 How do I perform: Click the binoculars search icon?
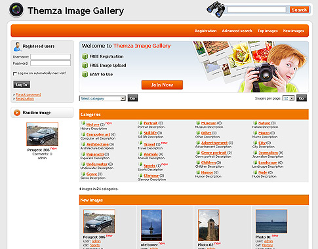point(216,9)
